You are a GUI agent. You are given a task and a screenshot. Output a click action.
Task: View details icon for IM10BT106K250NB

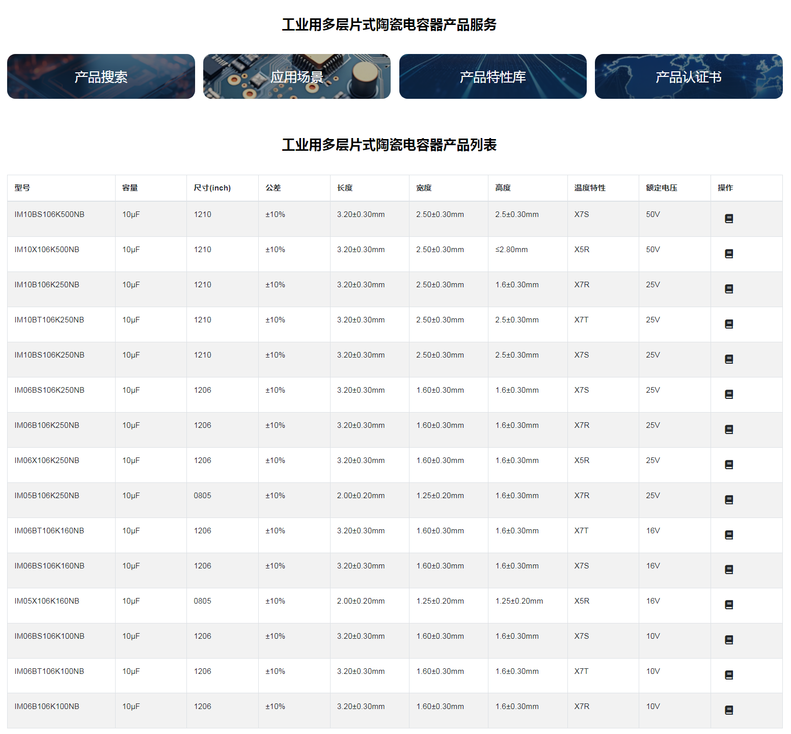point(729,324)
